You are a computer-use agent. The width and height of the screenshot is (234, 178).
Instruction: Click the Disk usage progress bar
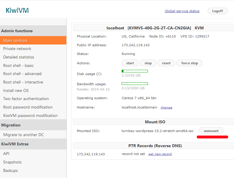coord(134,71)
